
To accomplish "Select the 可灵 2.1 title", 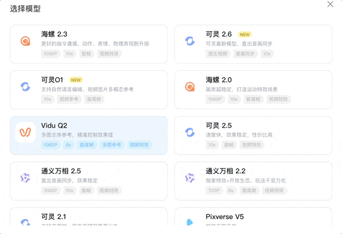I will pos(53,216).
